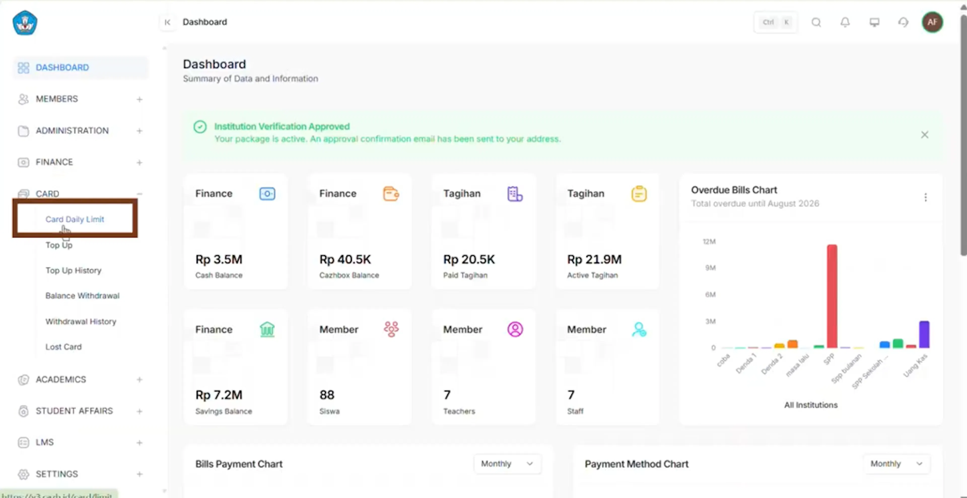This screenshot has width=967, height=498.
Task: Go to Balance Withdrawal page
Action: [83, 296]
